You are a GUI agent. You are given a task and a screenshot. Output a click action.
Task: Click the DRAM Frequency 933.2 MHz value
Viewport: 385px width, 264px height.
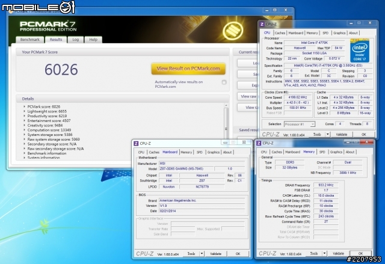click(326, 185)
